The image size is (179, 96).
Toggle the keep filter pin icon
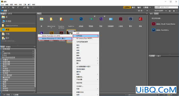[x=2, y=92]
